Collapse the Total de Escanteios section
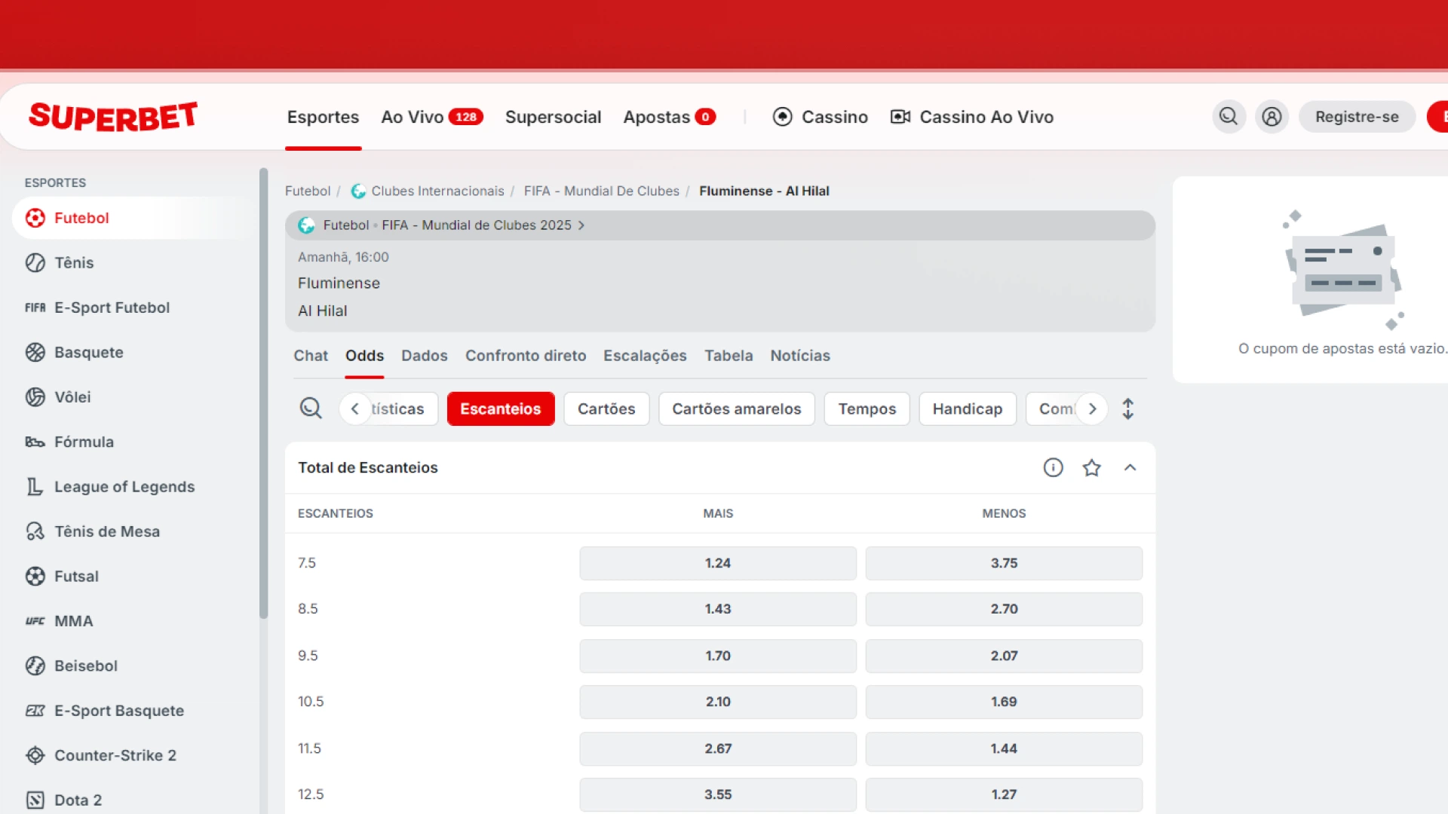Viewport: 1448px width, 814px height. coord(1130,468)
